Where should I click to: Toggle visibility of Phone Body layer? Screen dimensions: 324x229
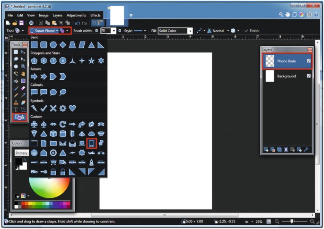click(308, 61)
